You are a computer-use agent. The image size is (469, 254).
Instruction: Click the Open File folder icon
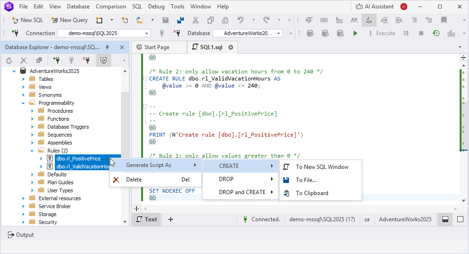(x=140, y=20)
